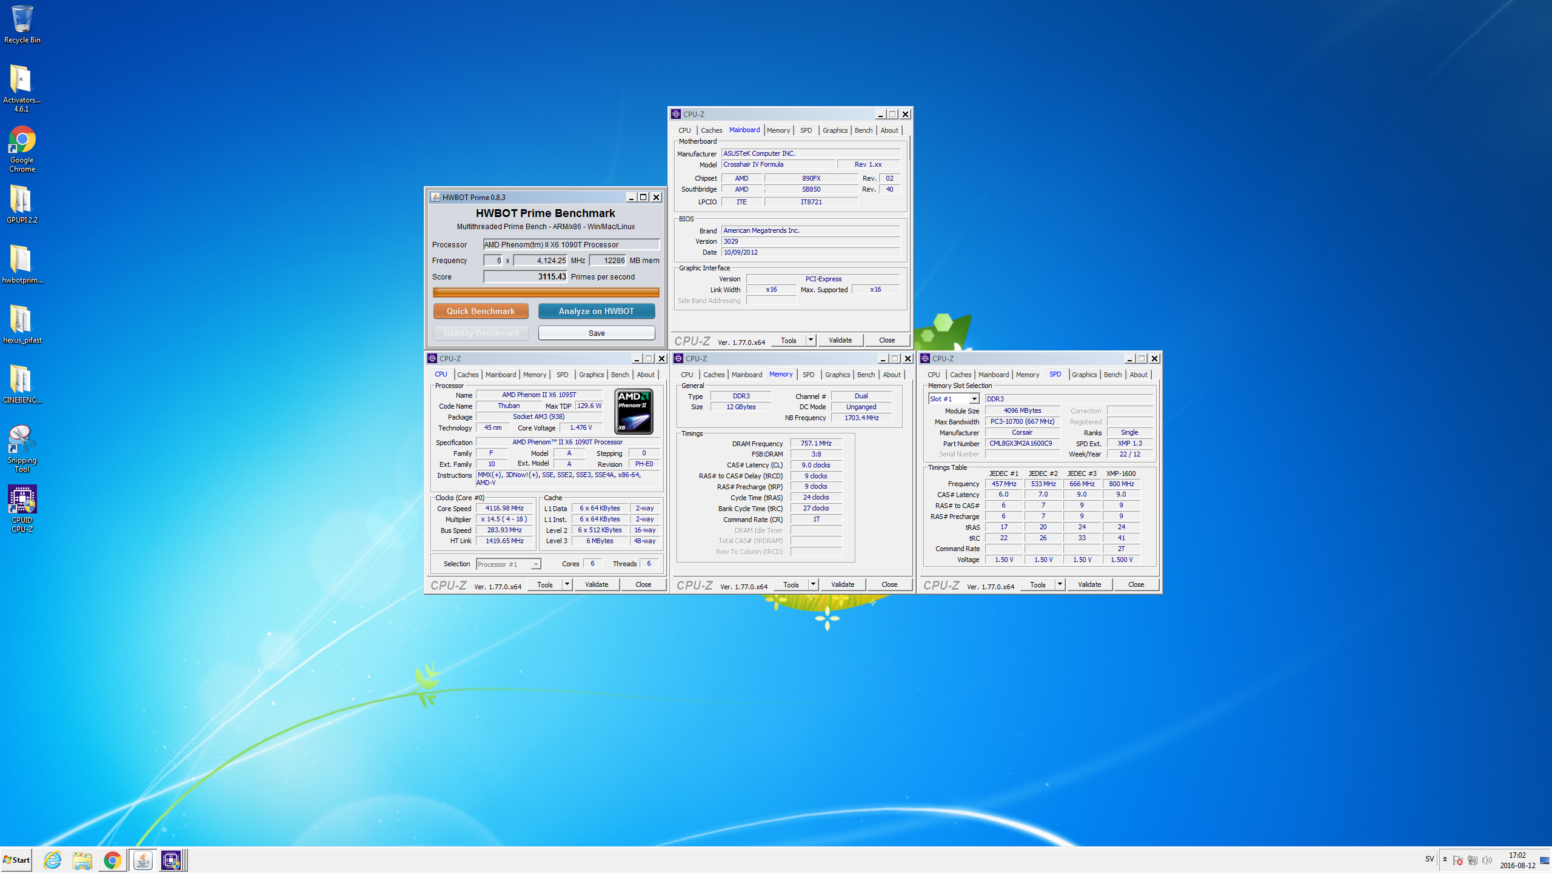1552x873 pixels.
Task: Click Analyze on HWBOT button
Action: pyautogui.click(x=597, y=311)
